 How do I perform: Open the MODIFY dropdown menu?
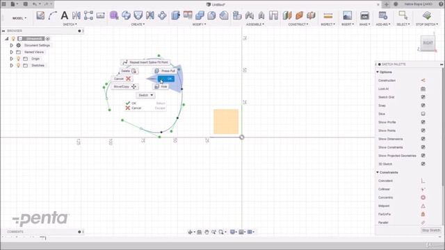[x=200, y=24]
